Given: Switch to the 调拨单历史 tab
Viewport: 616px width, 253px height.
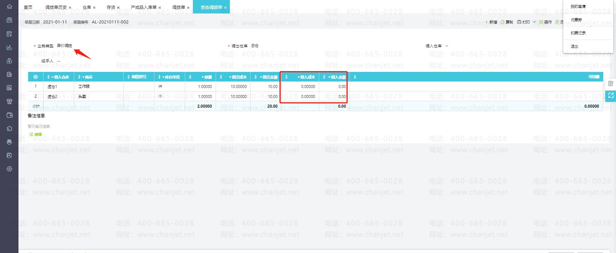Looking at the screenshot, I should tap(56, 7).
